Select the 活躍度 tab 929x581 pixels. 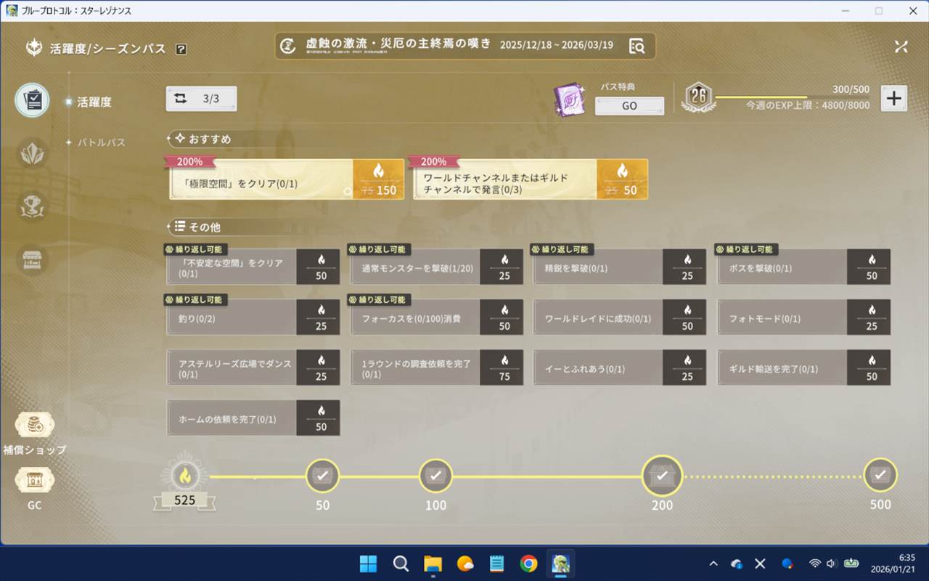(x=94, y=102)
